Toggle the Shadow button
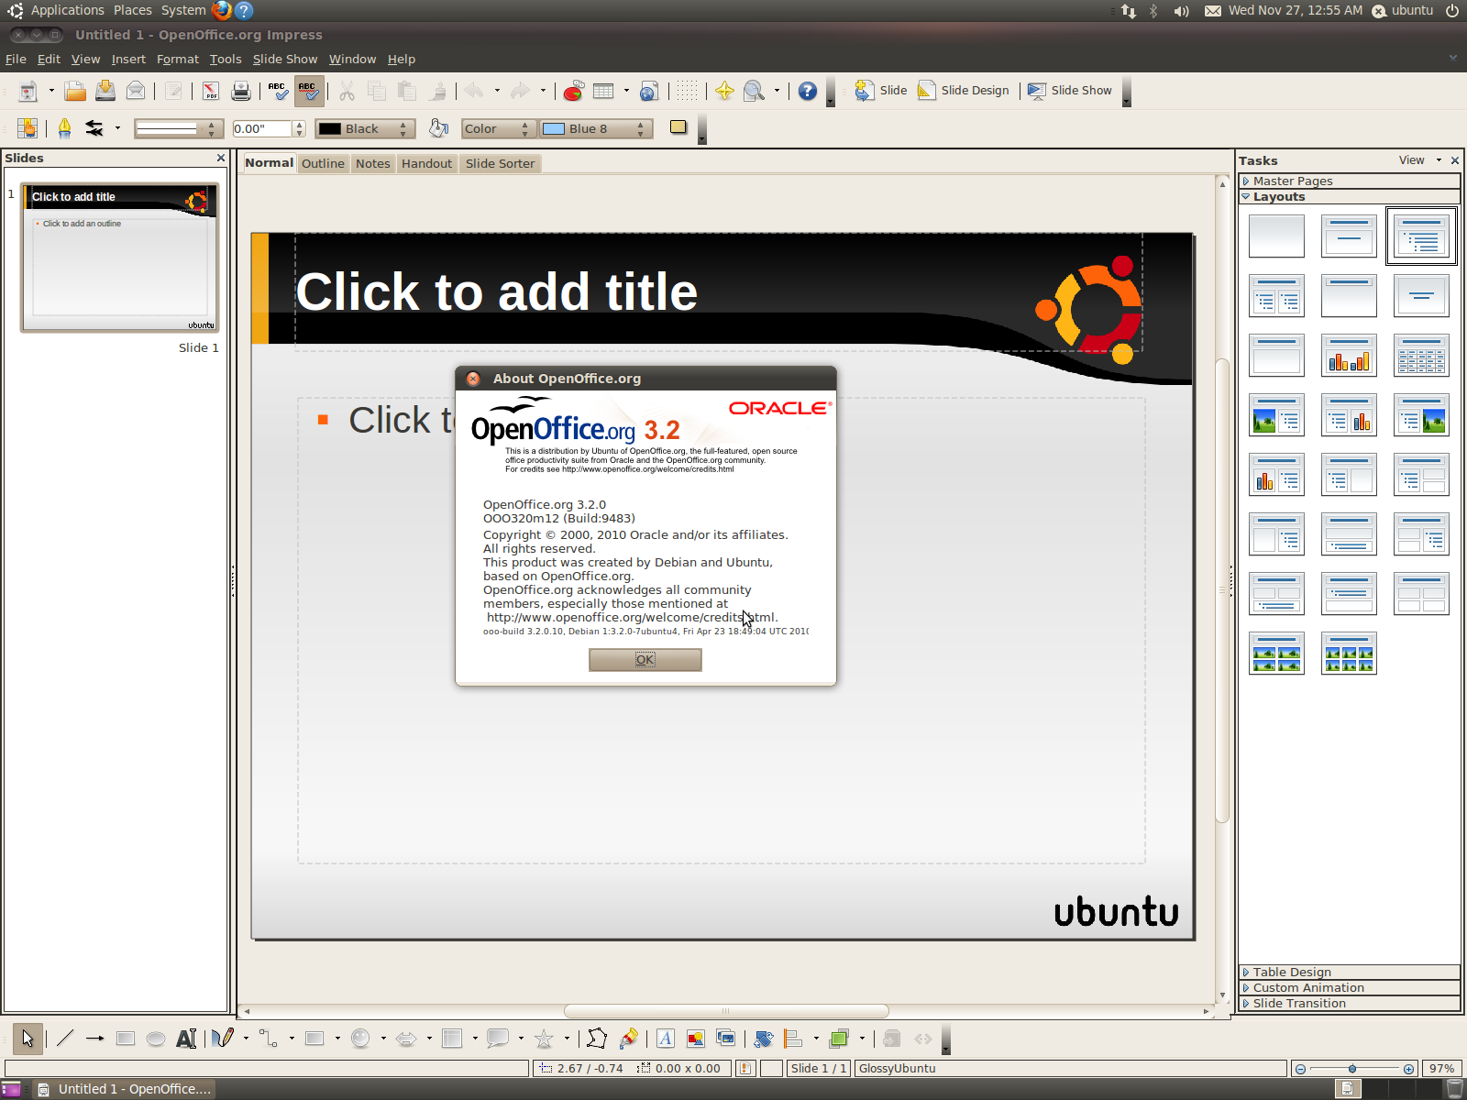Screen dimensions: 1467x1100 (x=678, y=127)
